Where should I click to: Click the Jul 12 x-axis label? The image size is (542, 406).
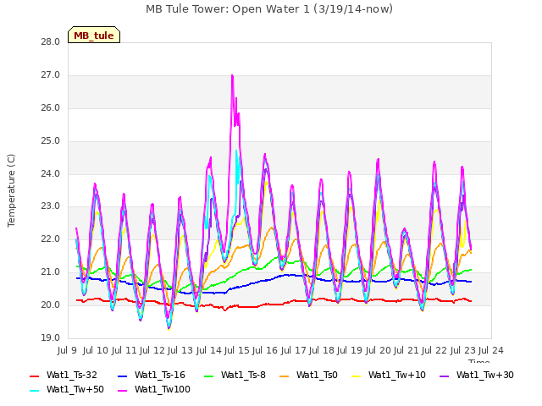152,350
